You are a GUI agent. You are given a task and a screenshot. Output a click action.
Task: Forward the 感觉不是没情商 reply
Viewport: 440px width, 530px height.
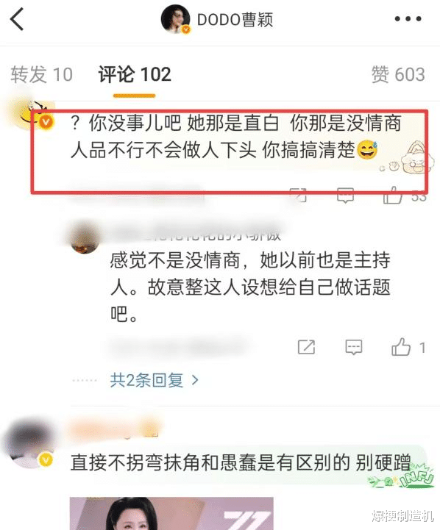(306, 347)
